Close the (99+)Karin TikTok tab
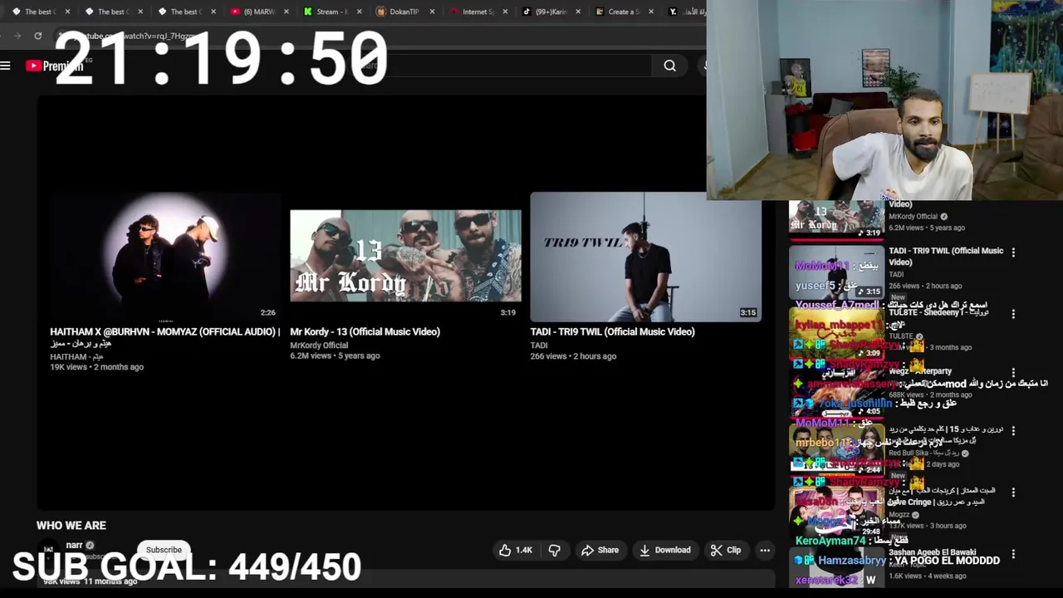The image size is (1063, 598). (578, 12)
